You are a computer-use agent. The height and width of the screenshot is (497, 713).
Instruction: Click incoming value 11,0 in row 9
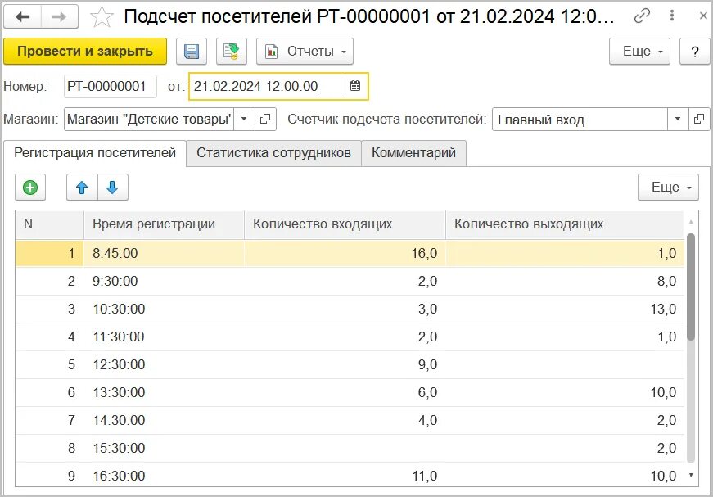(x=345, y=476)
